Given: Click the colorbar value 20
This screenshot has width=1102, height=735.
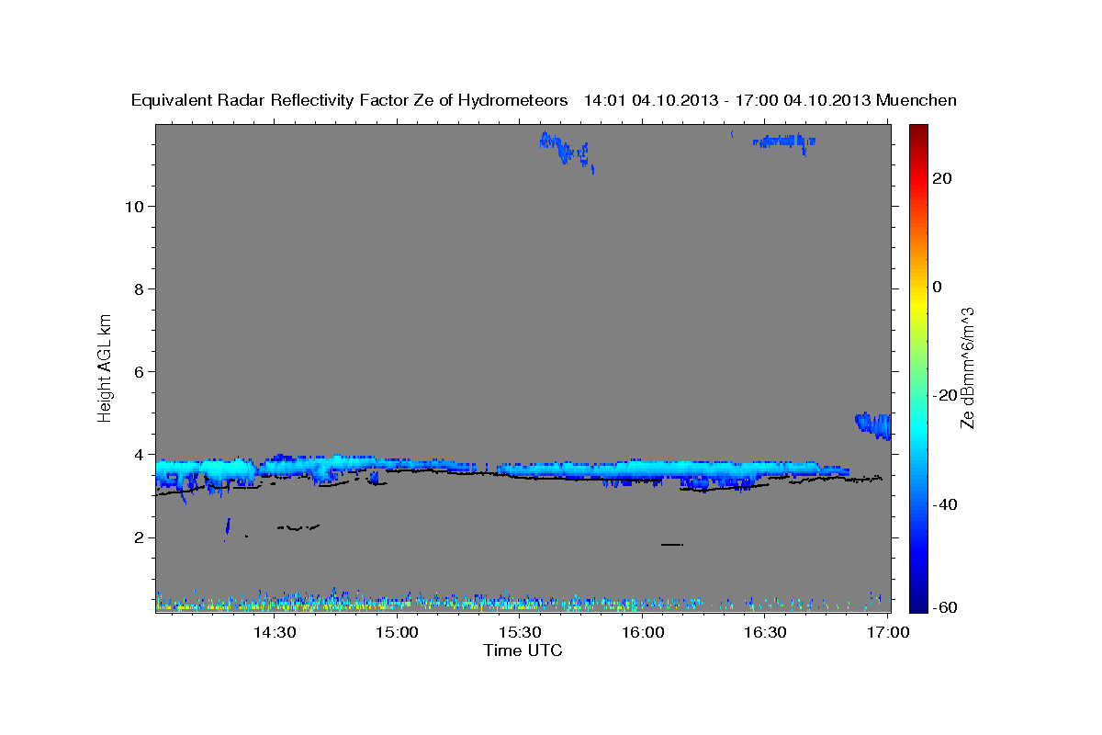Looking at the screenshot, I should pyautogui.click(x=942, y=178).
